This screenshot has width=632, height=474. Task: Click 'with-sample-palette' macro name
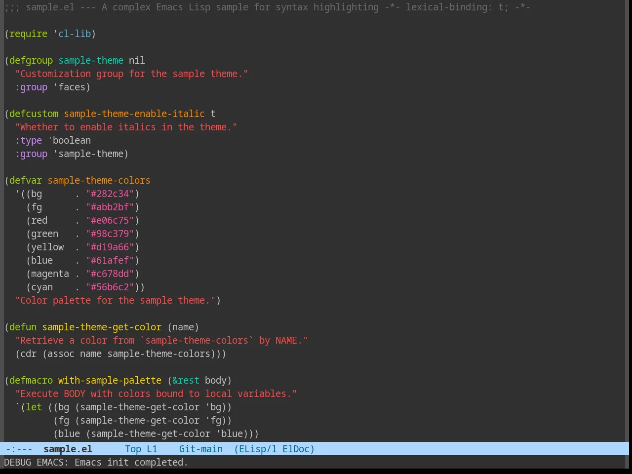pos(110,380)
